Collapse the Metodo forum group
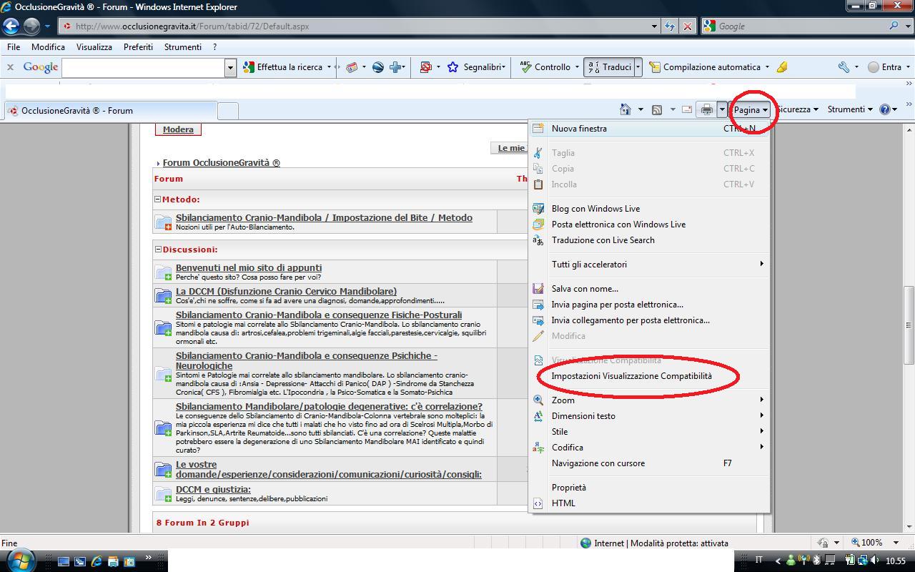The height and width of the screenshot is (572, 915). (158, 199)
